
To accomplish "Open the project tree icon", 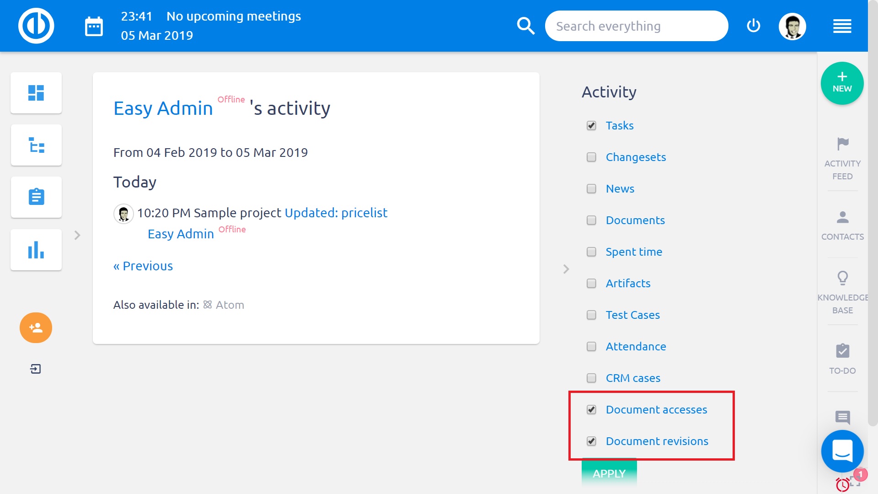I will click(36, 145).
